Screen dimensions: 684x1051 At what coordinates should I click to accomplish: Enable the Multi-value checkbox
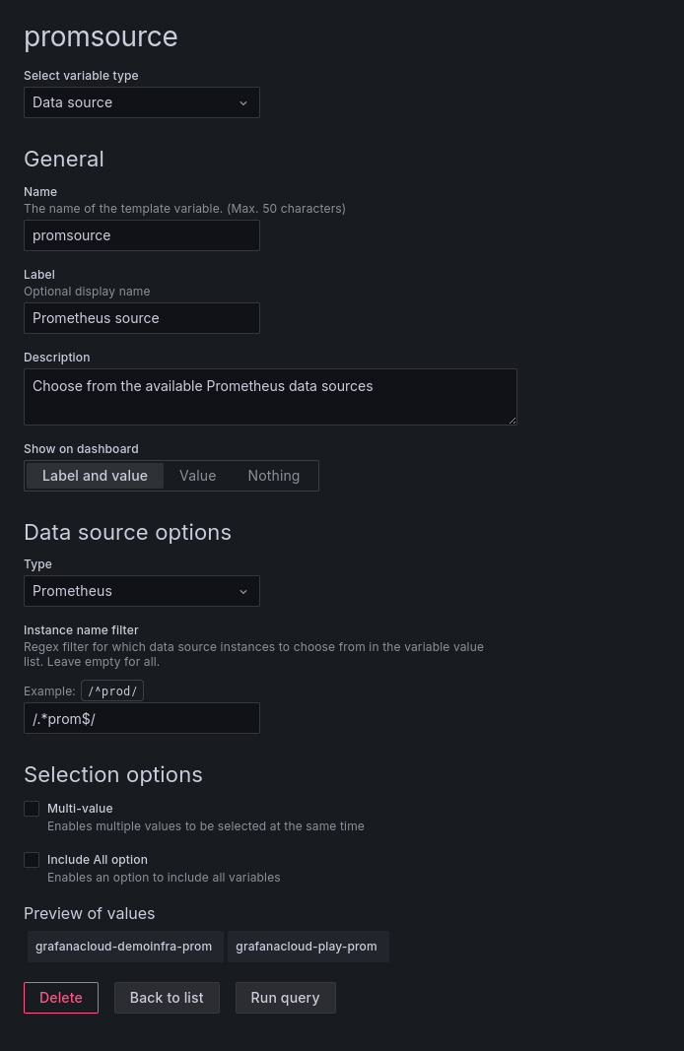coord(32,808)
